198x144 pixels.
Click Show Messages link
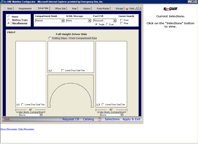point(9,129)
